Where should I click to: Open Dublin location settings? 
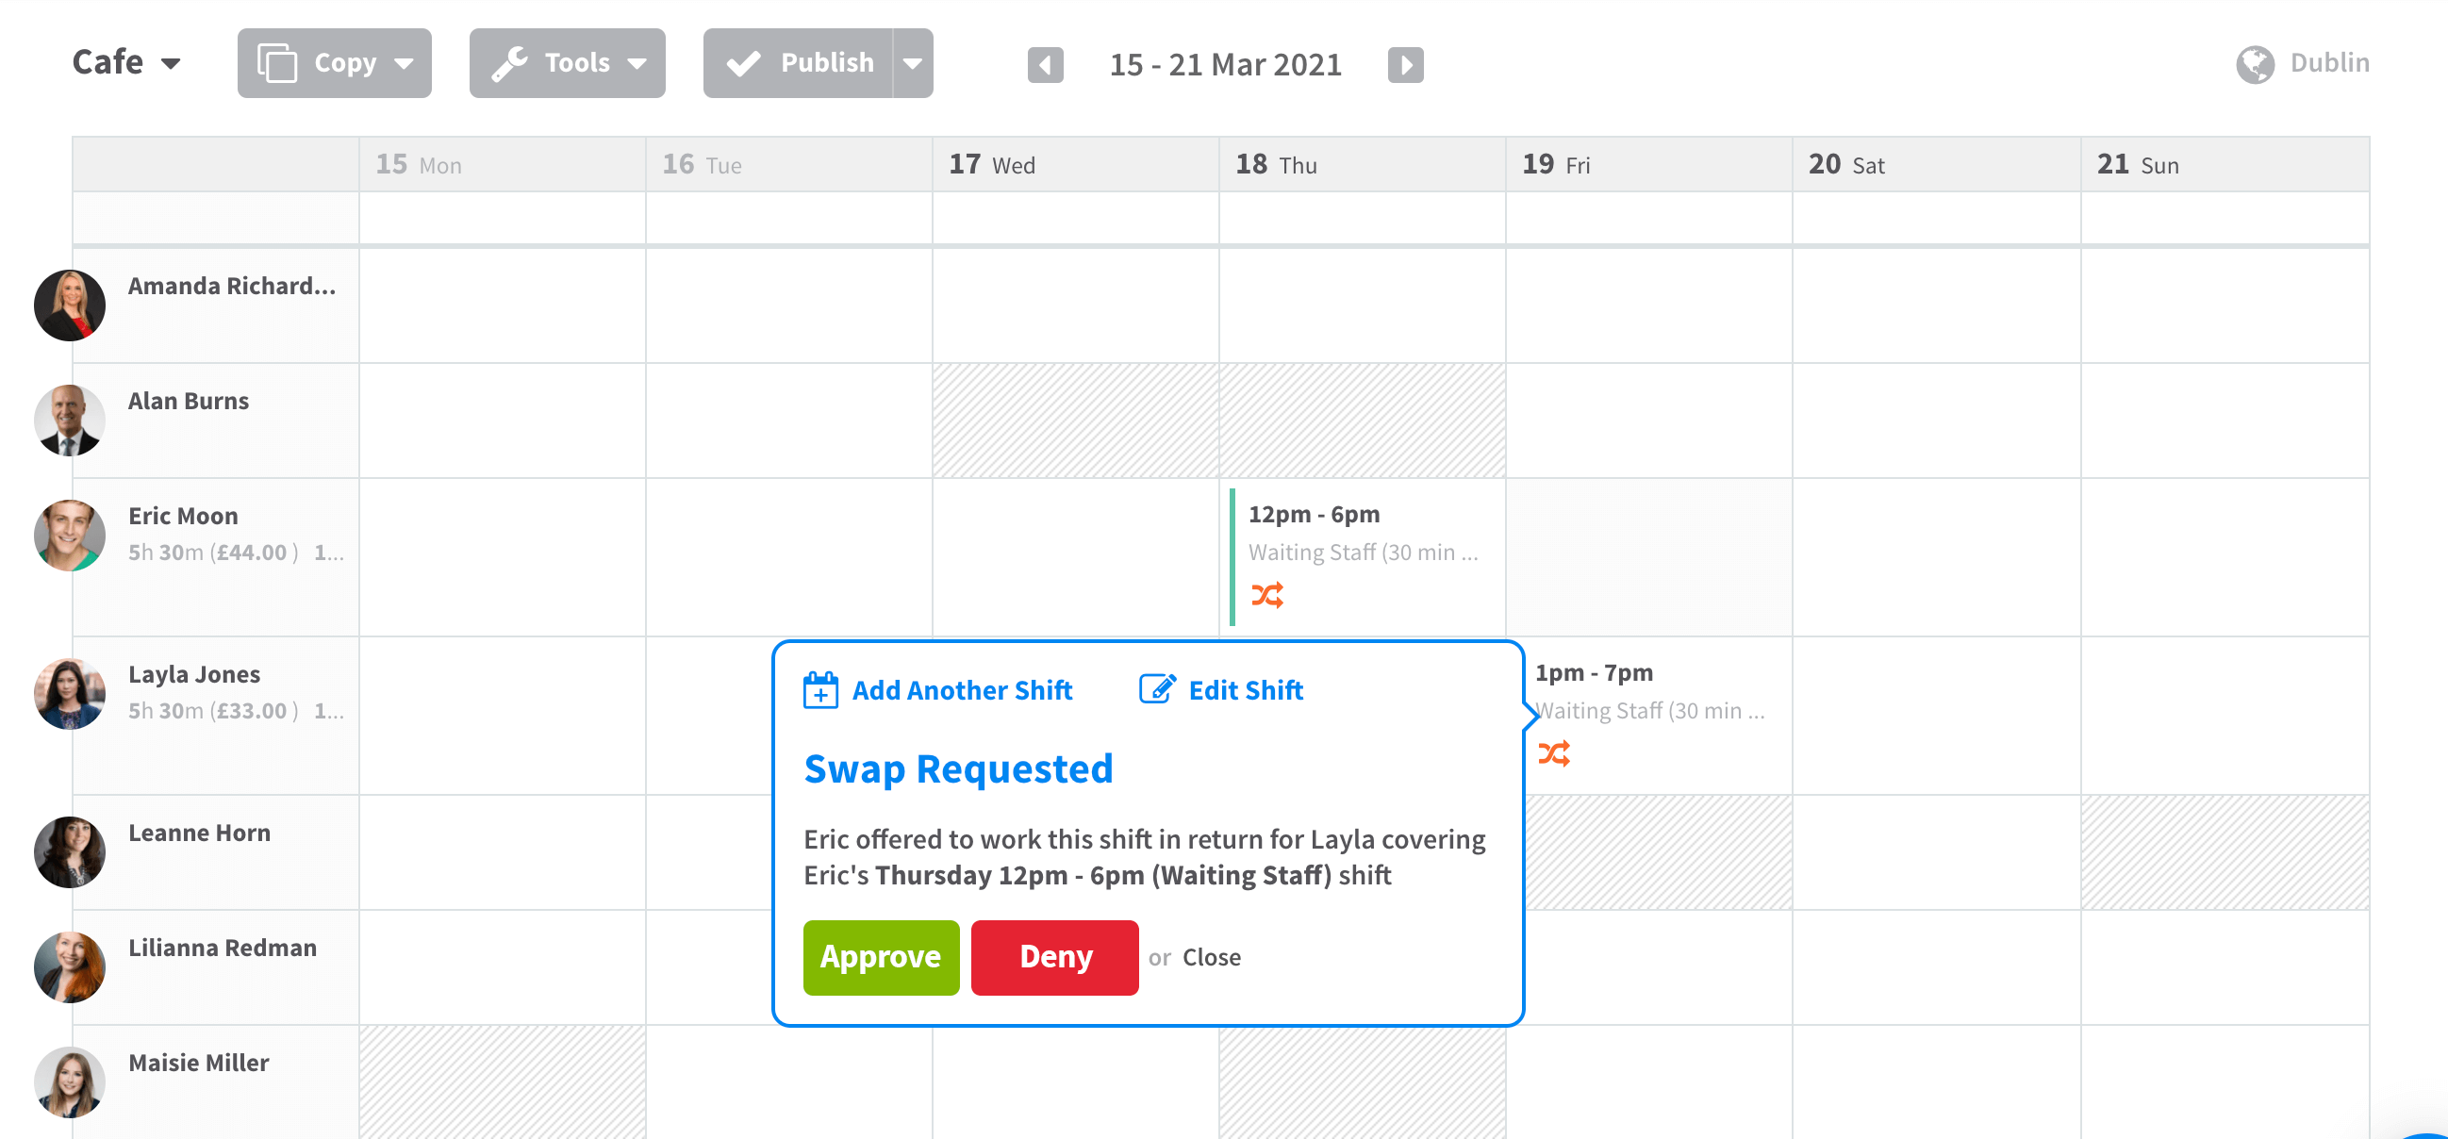2331,62
